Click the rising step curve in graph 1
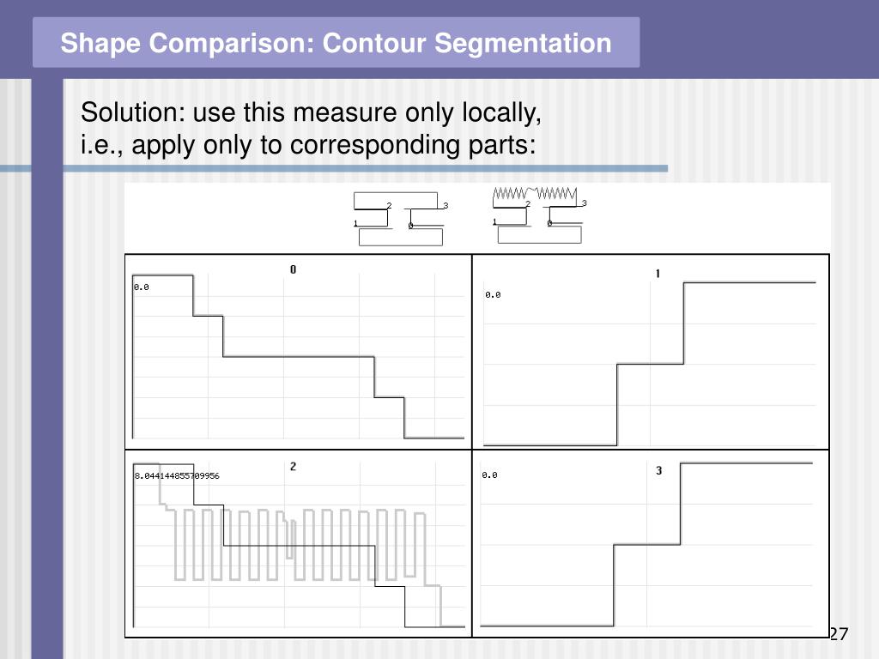 point(651,364)
